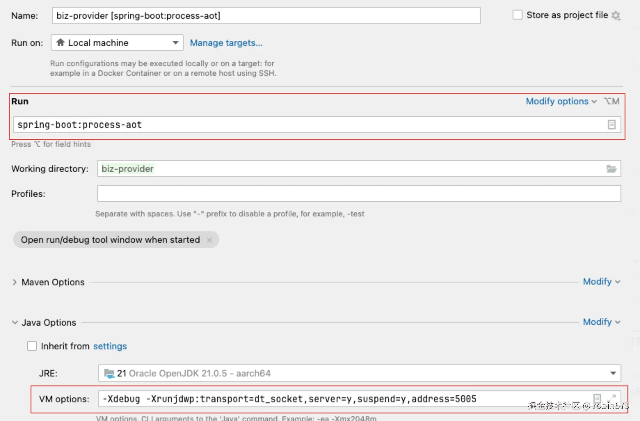
Task: Expand the VM options field with arrows icon
Action: pyautogui.click(x=611, y=398)
